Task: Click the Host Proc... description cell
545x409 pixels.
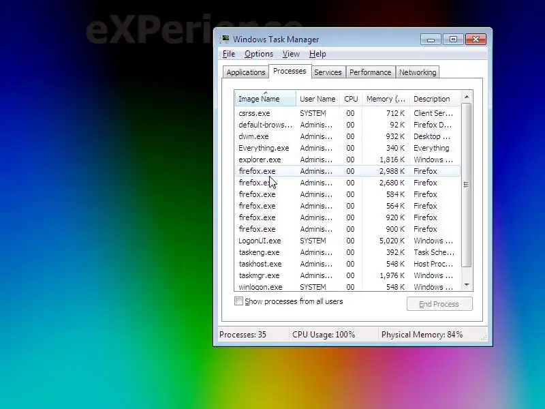Action: point(433,264)
